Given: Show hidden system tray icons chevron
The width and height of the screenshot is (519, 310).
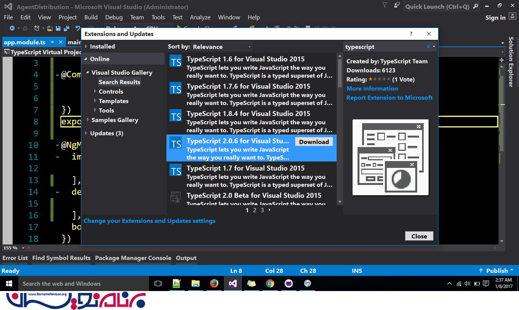Looking at the screenshot, I should coord(449,283).
